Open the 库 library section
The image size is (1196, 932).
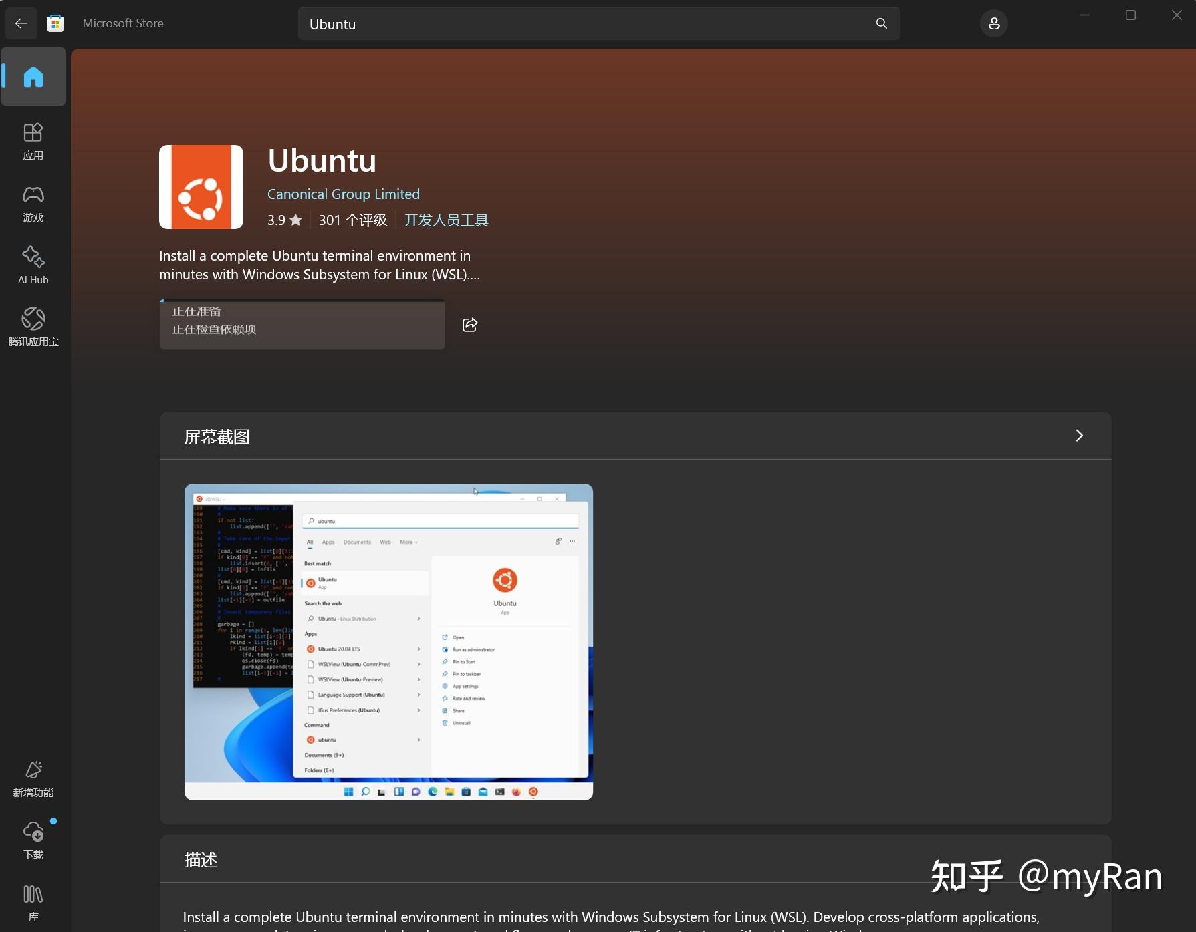coord(33,902)
